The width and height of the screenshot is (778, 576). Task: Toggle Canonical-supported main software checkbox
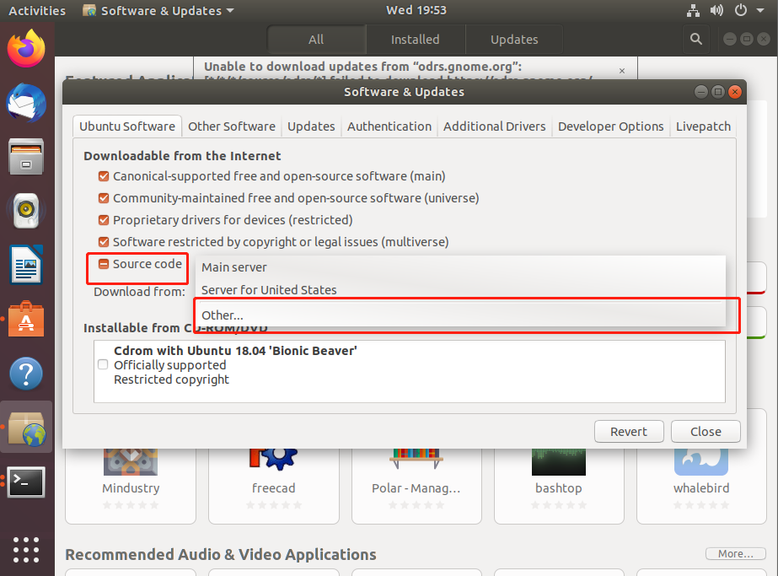point(104,176)
